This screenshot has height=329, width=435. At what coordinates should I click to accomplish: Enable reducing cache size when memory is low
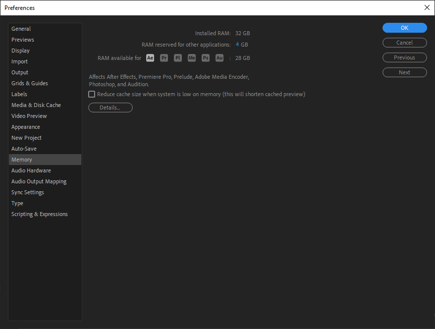coord(92,94)
